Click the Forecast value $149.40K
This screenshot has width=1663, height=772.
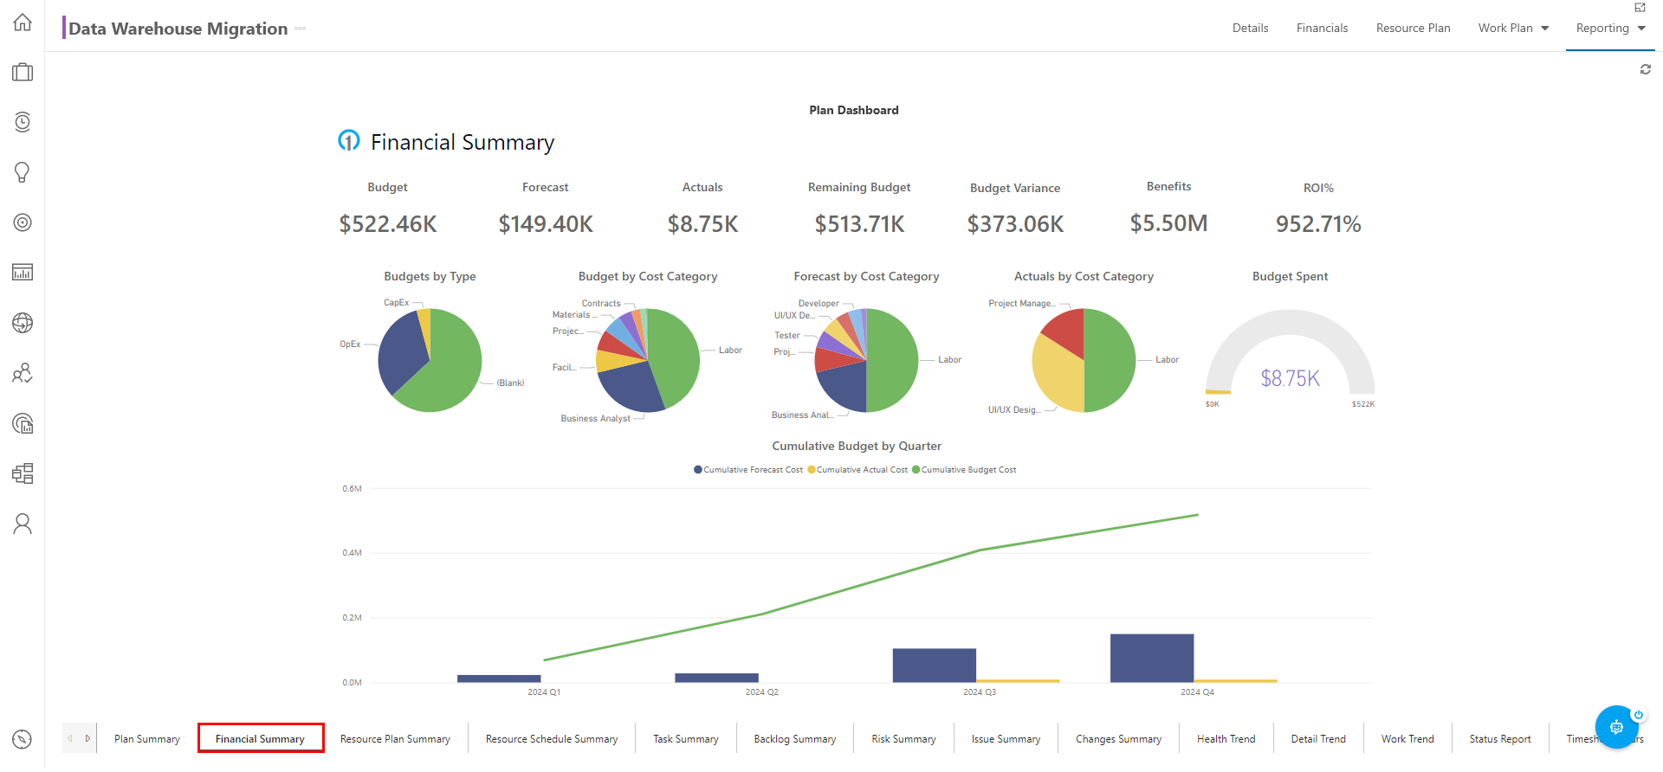click(546, 224)
